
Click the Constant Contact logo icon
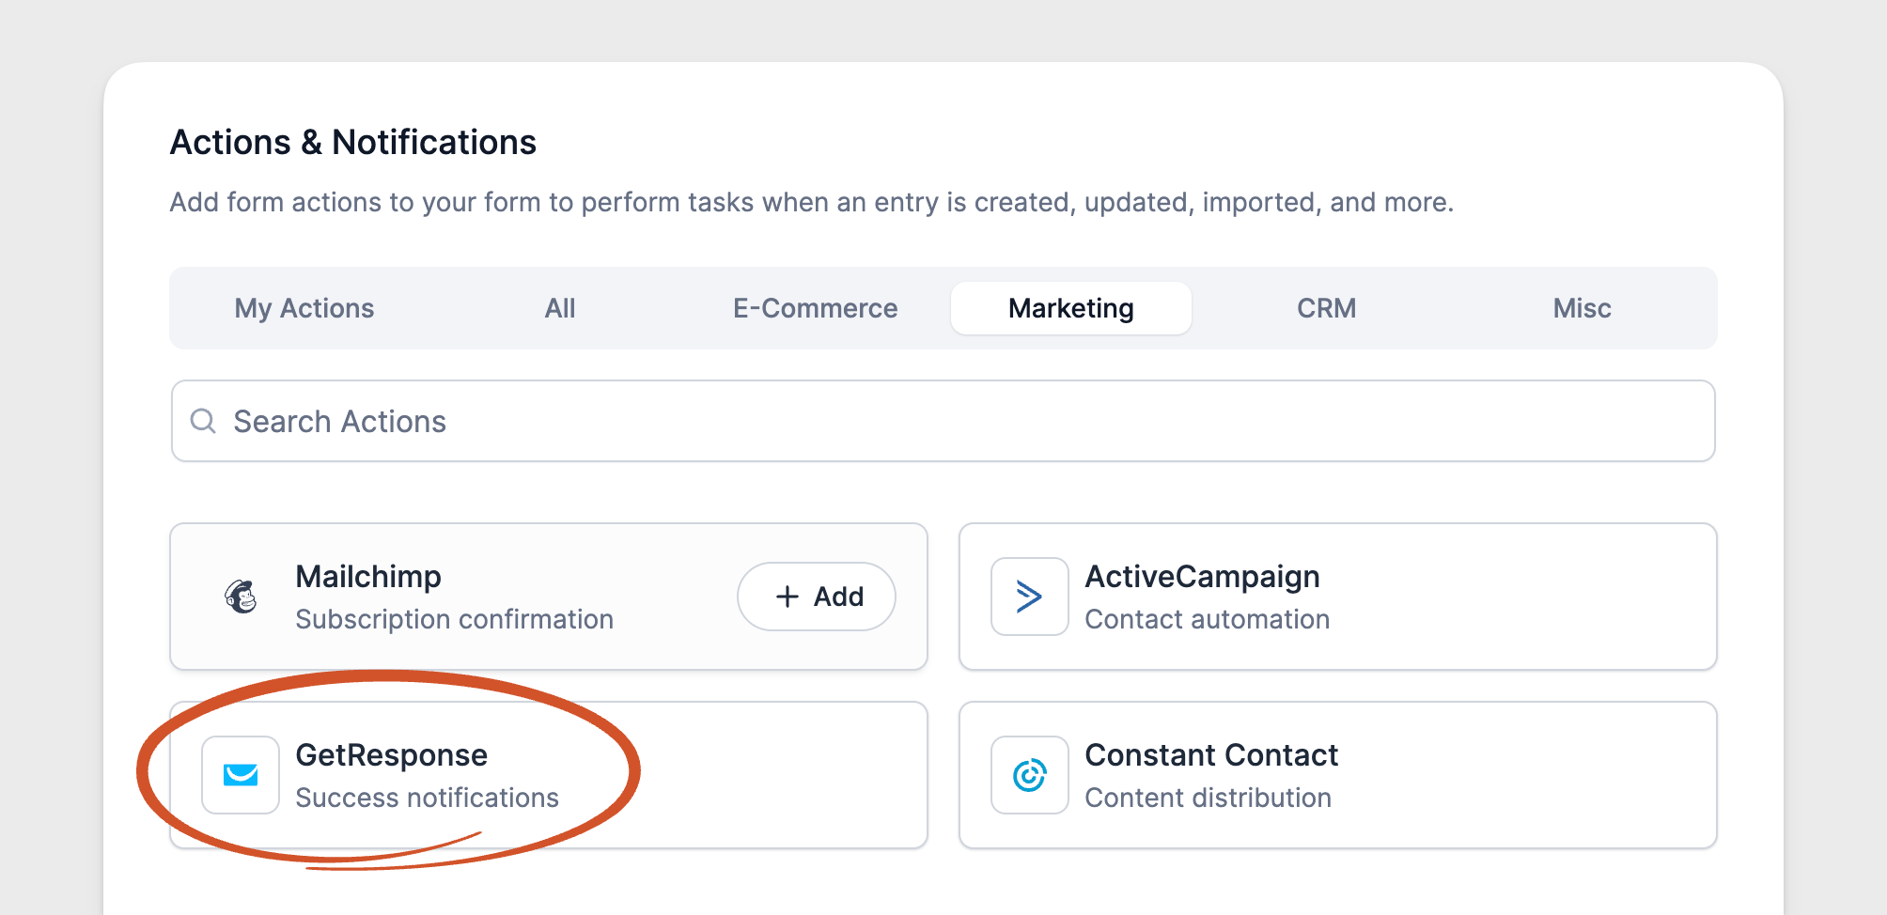coord(1030,775)
